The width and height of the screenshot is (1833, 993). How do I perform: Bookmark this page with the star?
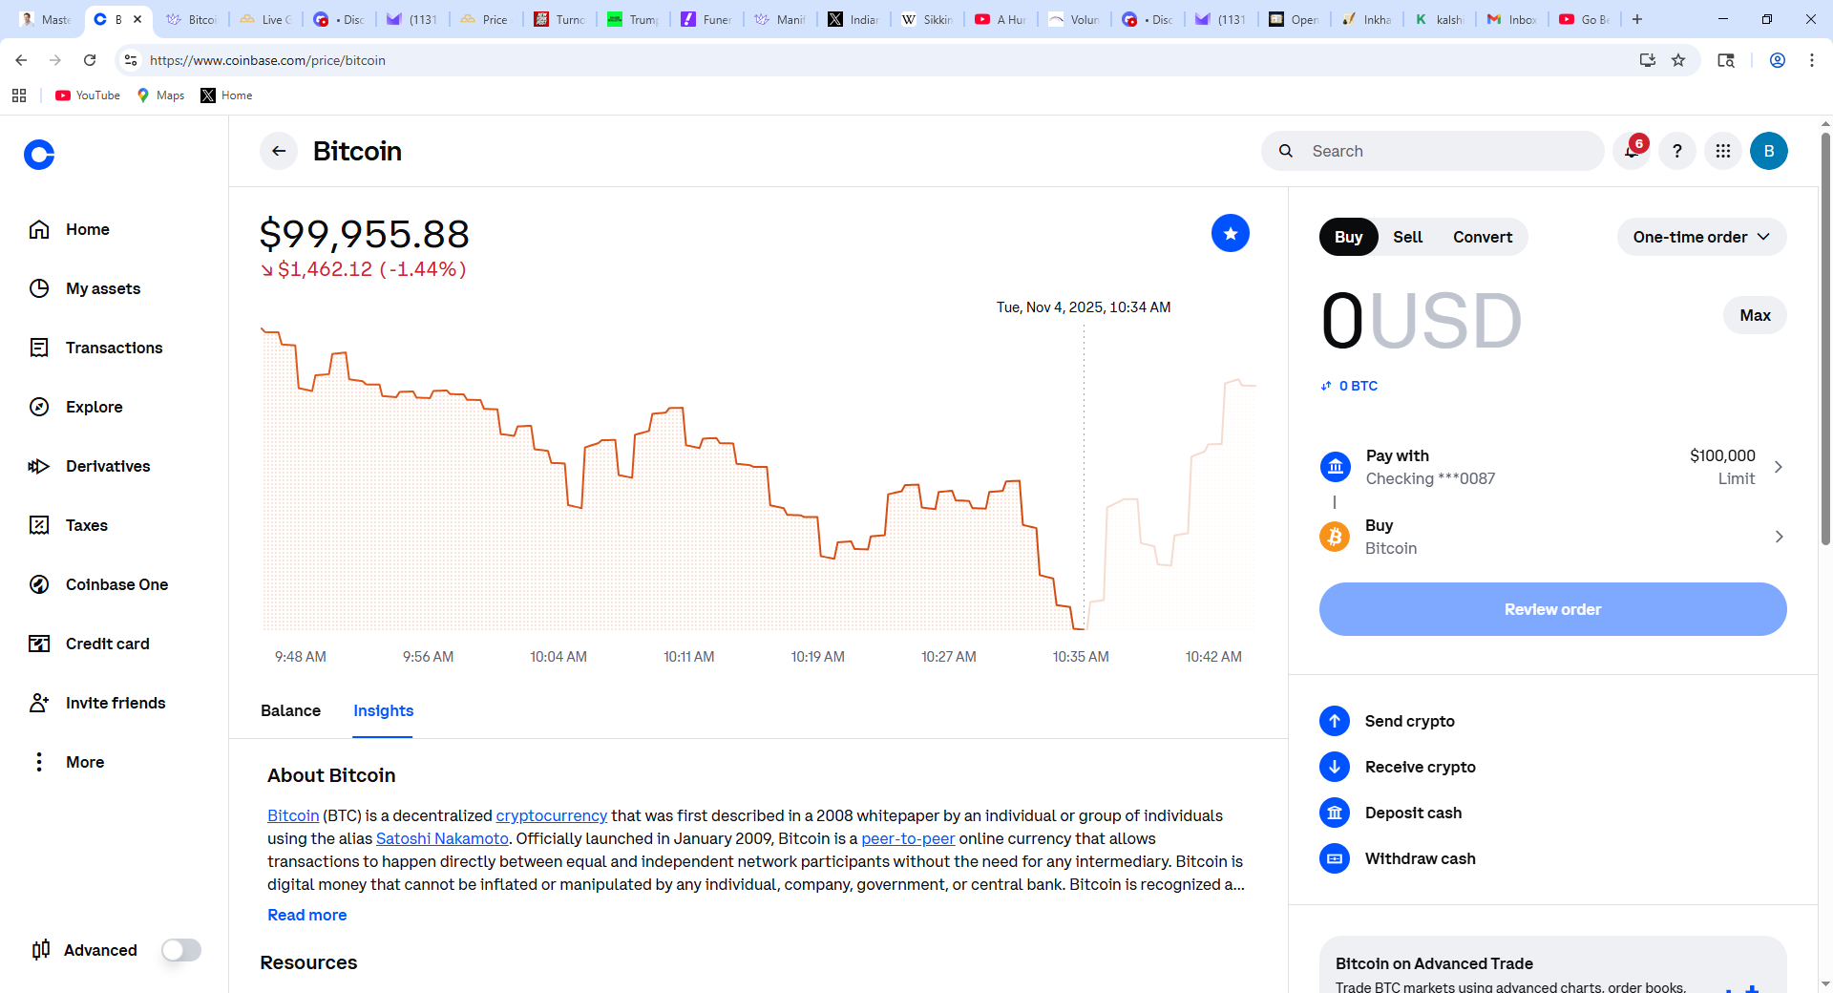click(x=1678, y=60)
